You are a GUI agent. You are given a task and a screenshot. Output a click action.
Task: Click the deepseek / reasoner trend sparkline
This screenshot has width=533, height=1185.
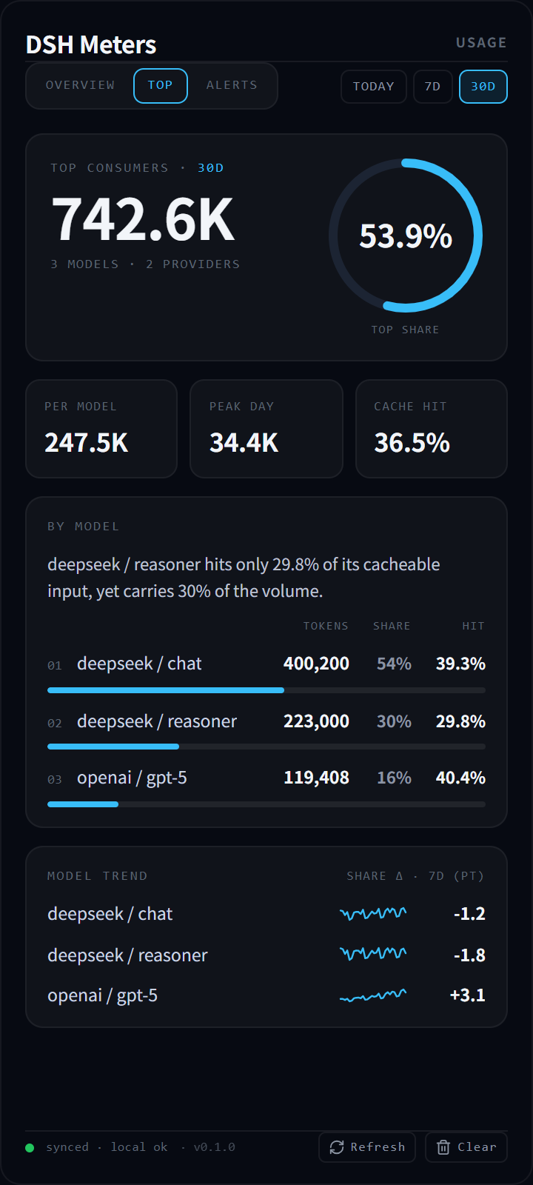(x=373, y=954)
